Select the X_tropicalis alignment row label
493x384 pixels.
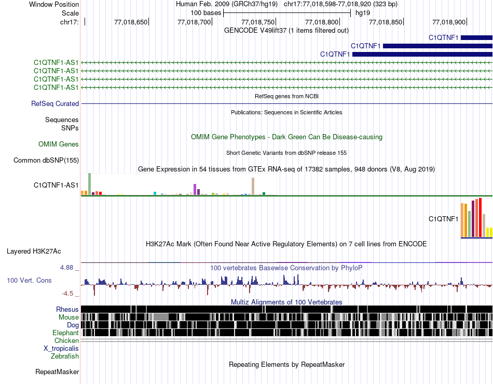click(x=61, y=349)
